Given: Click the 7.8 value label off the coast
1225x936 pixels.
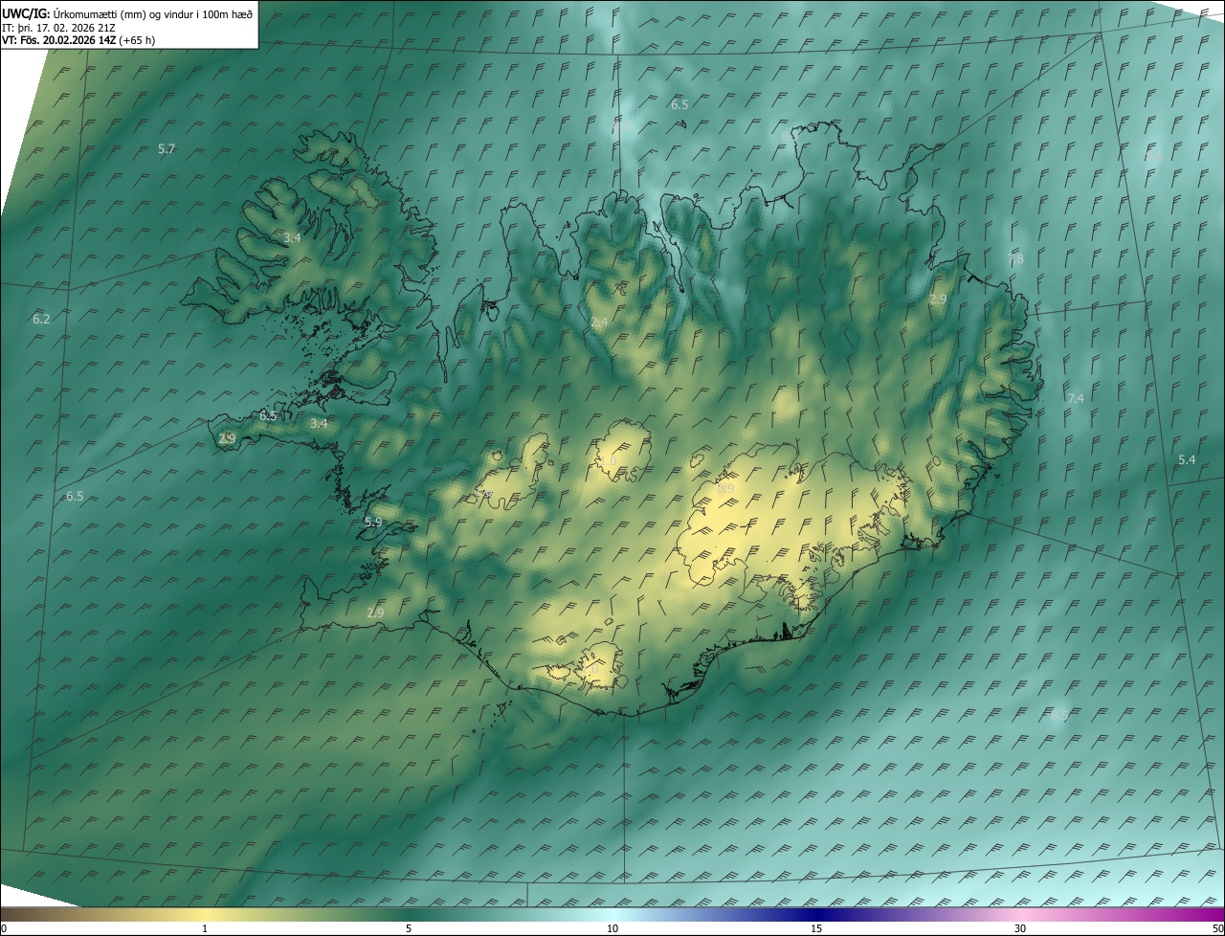Looking at the screenshot, I should (x=1015, y=258).
